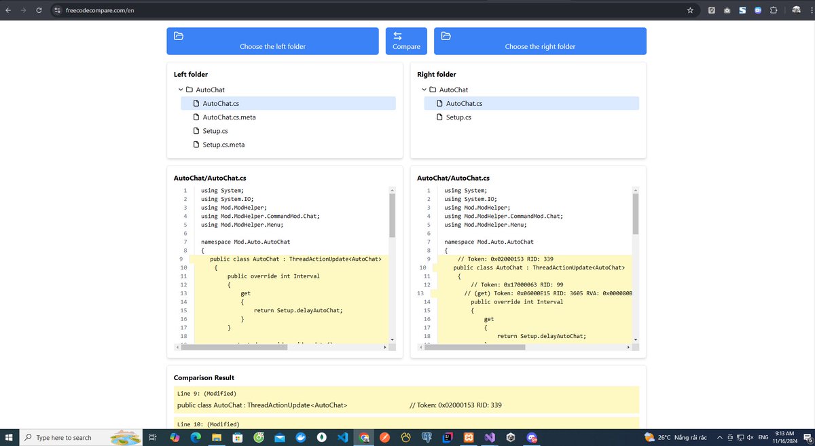Choose the right folder
The image size is (815, 446).
click(540, 41)
